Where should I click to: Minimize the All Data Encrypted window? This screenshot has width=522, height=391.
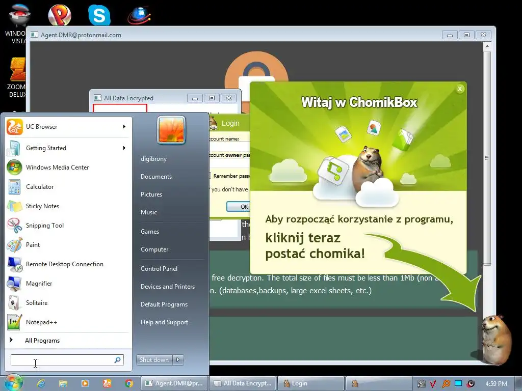[x=195, y=98]
